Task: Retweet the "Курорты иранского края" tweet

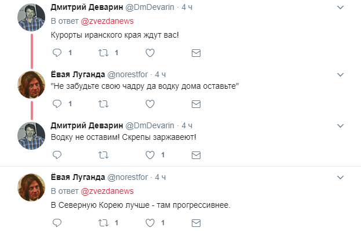Action: pos(103,53)
